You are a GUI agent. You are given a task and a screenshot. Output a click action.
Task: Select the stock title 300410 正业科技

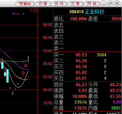(x=87, y=12)
